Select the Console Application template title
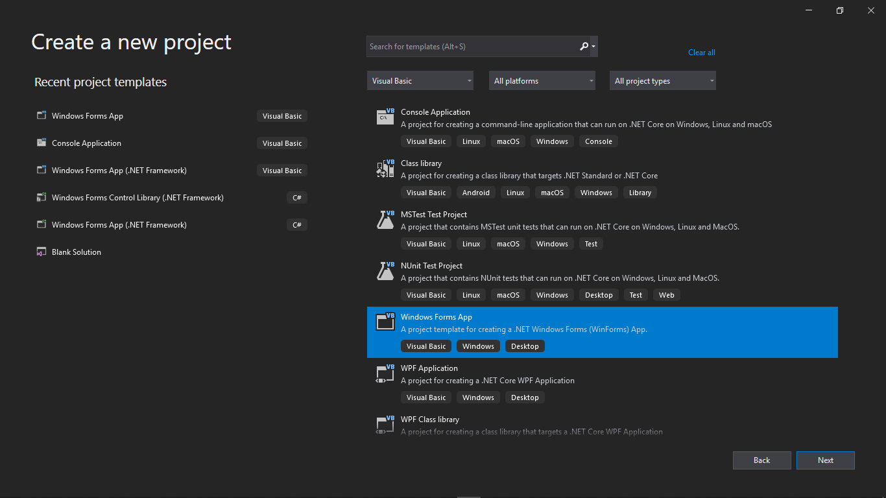This screenshot has width=886, height=498. point(435,112)
